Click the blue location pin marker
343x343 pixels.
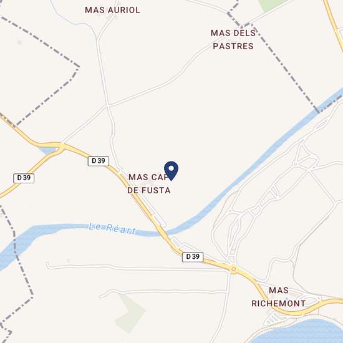tap(171, 171)
